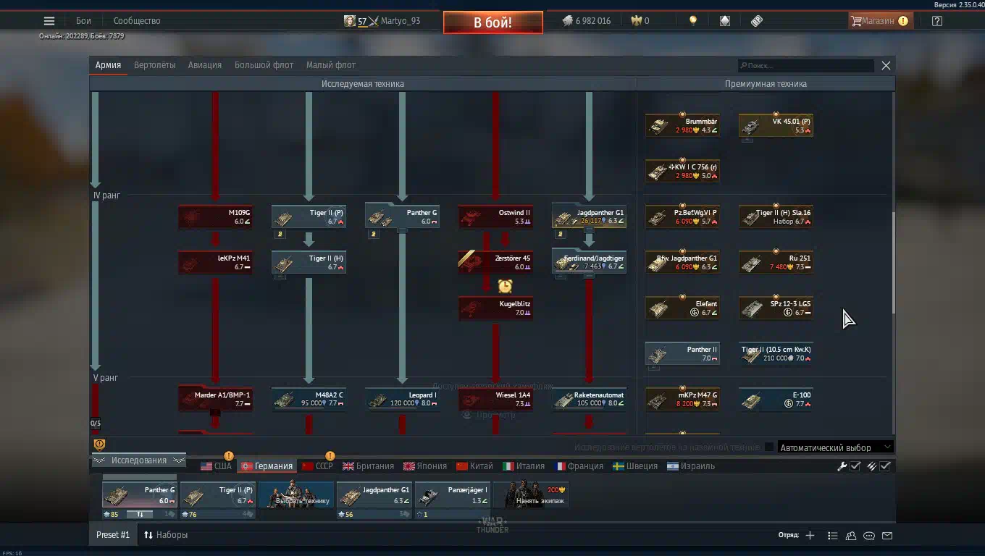Open the contacts icon in the bottom bar

851,536
